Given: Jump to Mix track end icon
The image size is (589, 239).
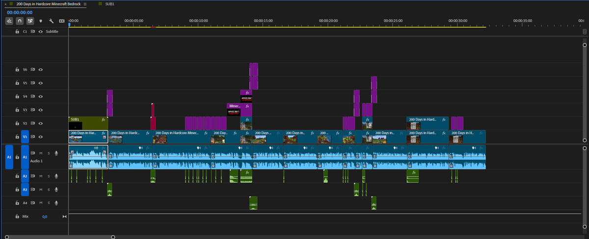Looking at the screenshot, I should (64, 216).
